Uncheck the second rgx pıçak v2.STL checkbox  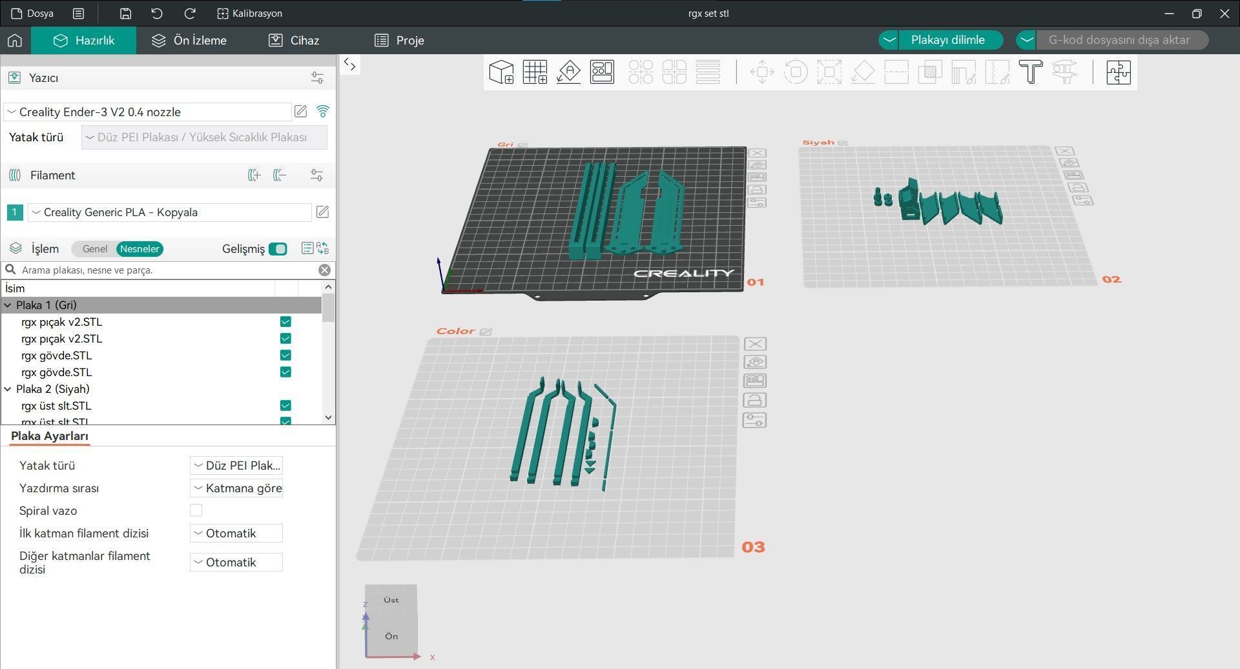point(285,339)
